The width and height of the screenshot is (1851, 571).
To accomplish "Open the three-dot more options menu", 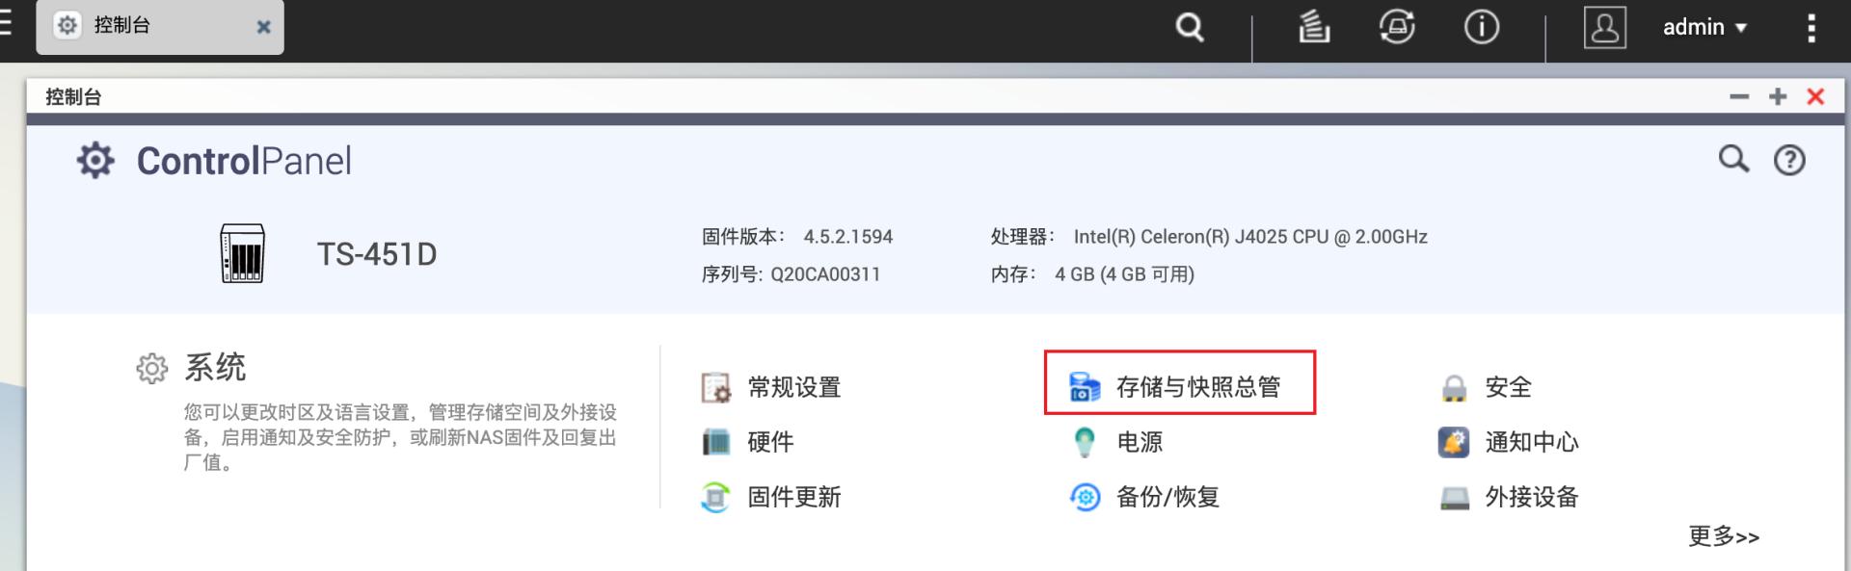I will pos(1811,28).
